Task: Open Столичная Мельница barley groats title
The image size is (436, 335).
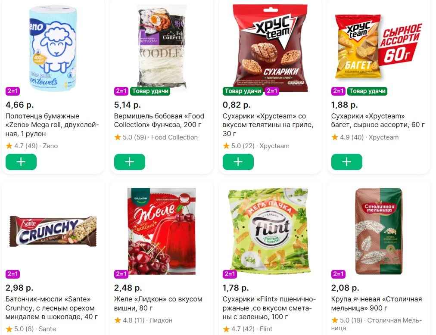Action: [x=376, y=304]
